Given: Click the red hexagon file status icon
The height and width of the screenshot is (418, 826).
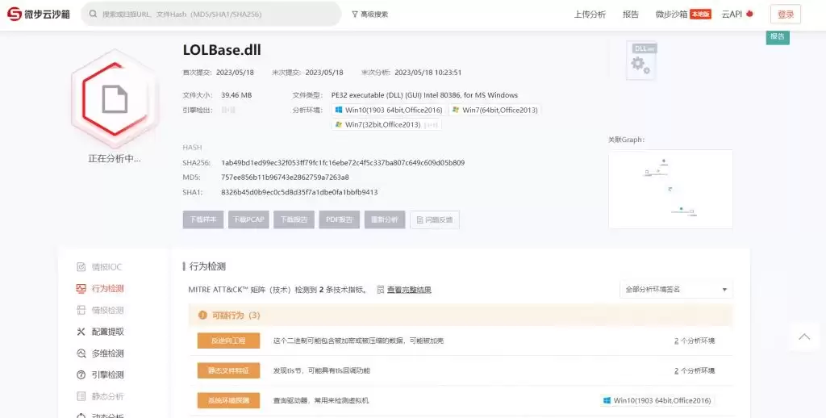Looking at the screenshot, I should coord(115,98).
